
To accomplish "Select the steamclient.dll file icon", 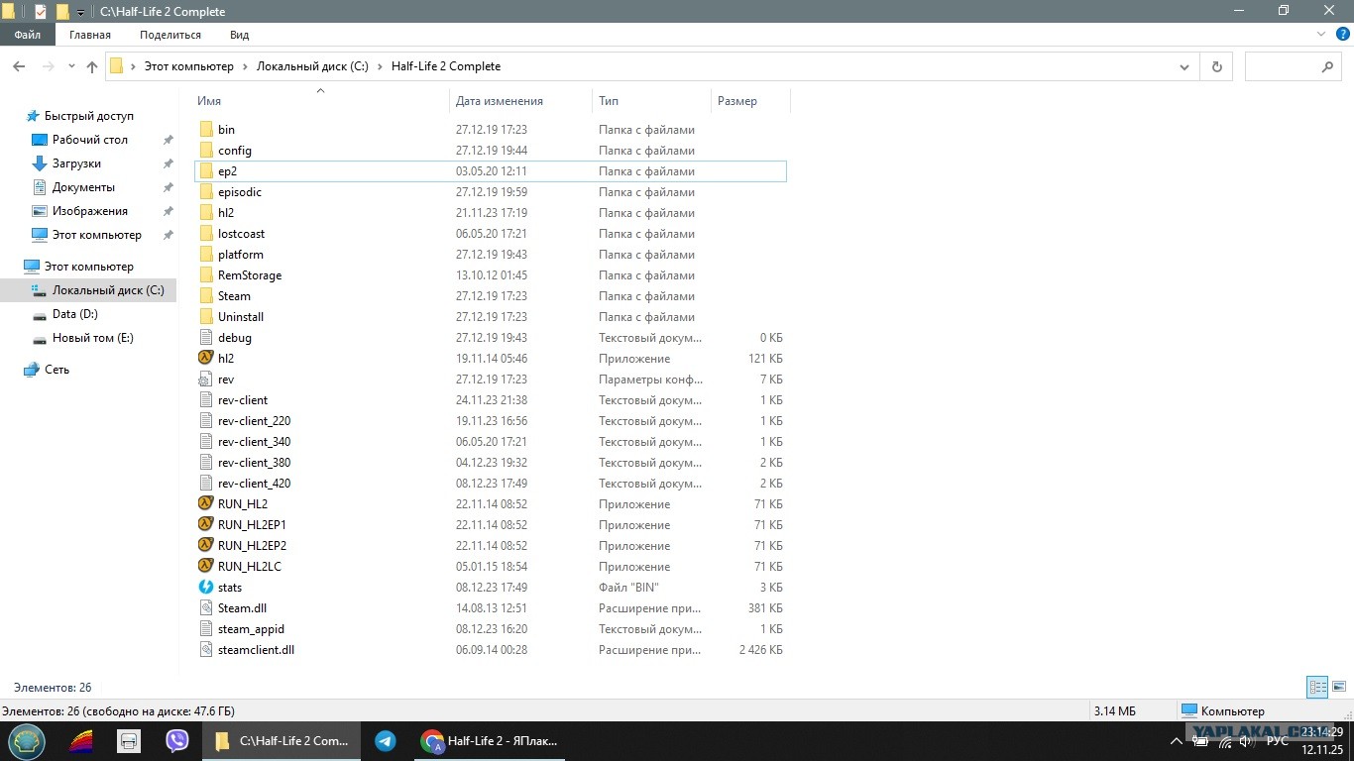I will tap(206, 649).
